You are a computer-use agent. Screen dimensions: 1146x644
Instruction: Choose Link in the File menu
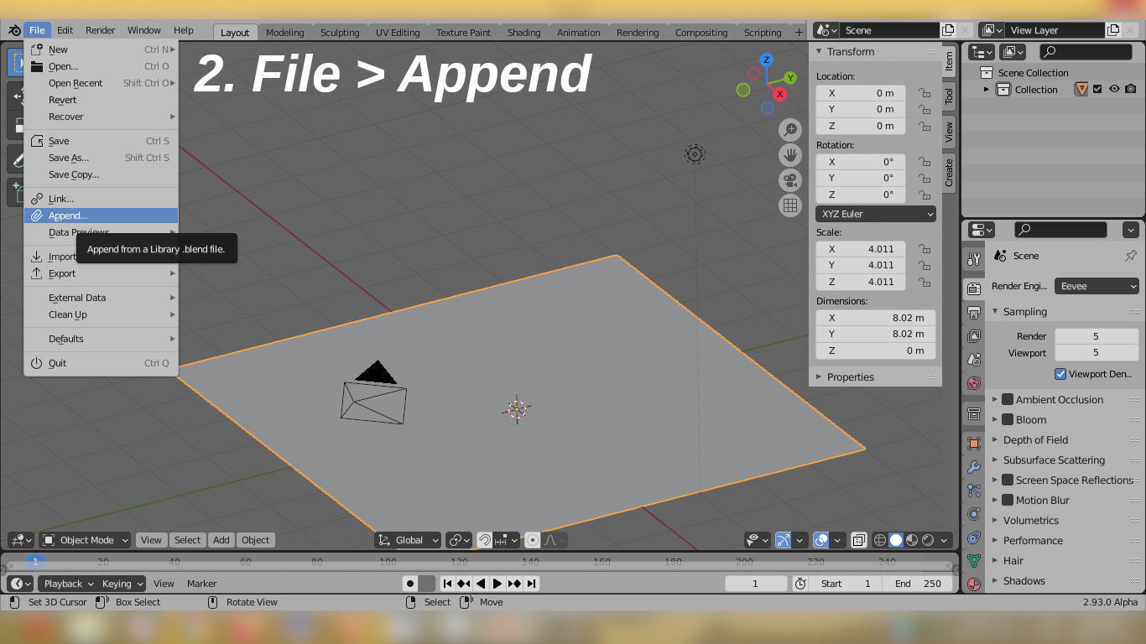pyautogui.click(x=101, y=199)
